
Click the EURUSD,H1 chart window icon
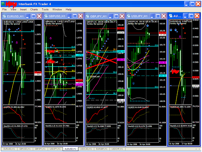pos(5,16)
